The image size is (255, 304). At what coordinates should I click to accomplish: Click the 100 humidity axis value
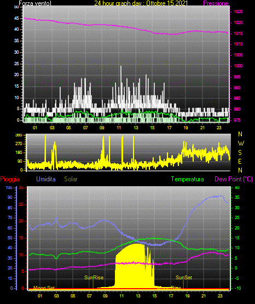9,187
